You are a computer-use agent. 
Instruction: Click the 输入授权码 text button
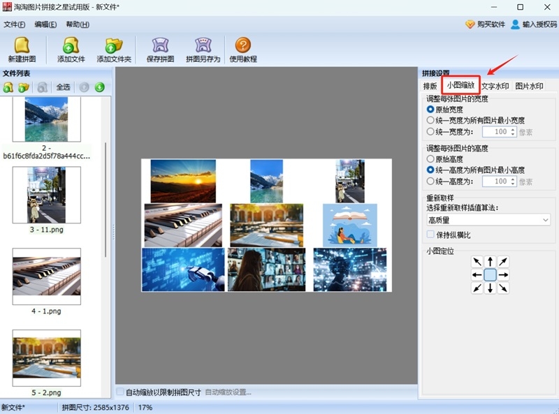(x=539, y=24)
